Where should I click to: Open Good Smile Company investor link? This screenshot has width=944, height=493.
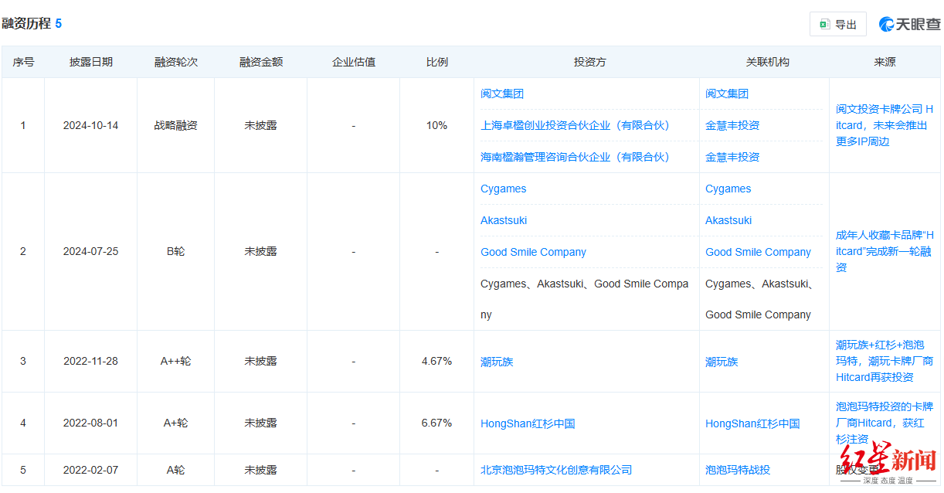533,252
